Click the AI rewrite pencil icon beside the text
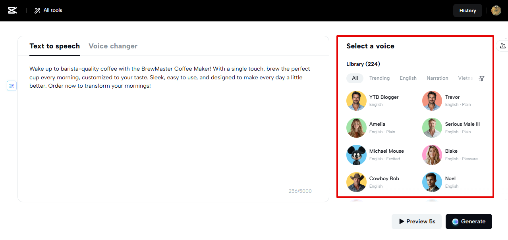 coord(12,86)
